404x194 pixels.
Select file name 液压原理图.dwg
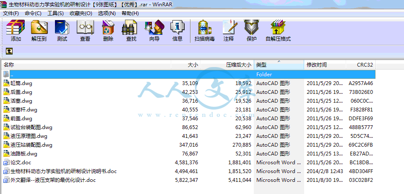[x=29, y=136]
